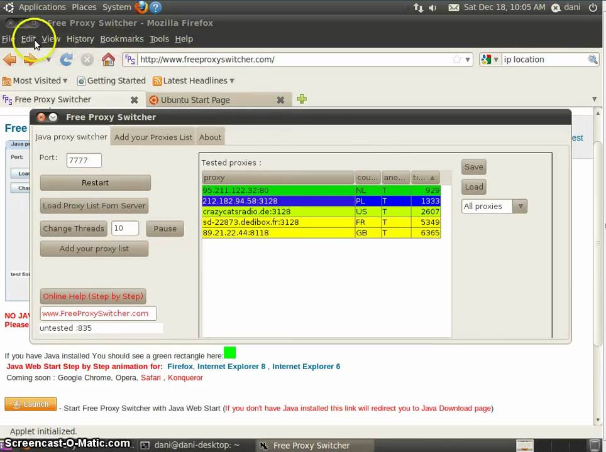Open the Edit menu
The width and height of the screenshot is (606, 452).
28,39
